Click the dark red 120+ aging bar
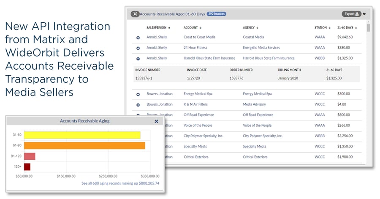The image size is (380, 199). (x=27, y=167)
